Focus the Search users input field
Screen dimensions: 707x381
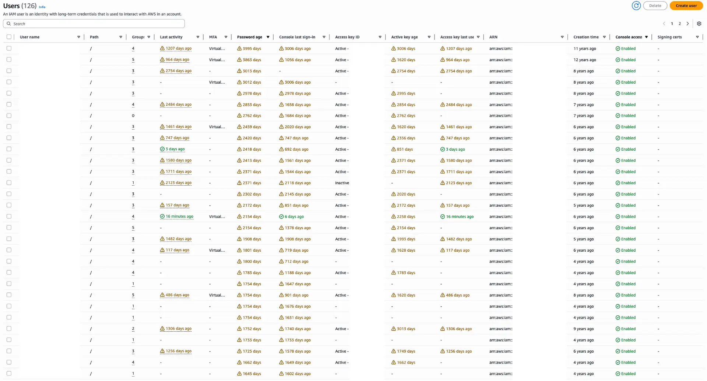(x=94, y=24)
